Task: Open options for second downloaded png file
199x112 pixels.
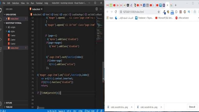Action: [161, 107]
